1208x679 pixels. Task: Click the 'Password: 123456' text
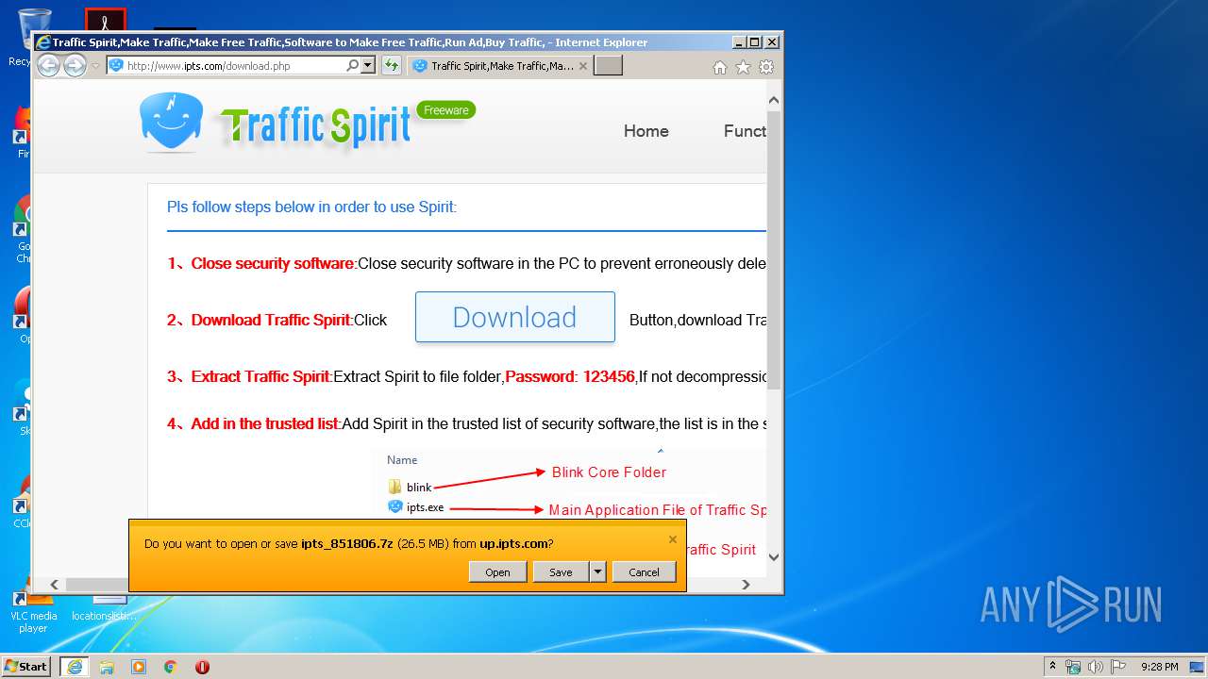pyautogui.click(x=570, y=376)
